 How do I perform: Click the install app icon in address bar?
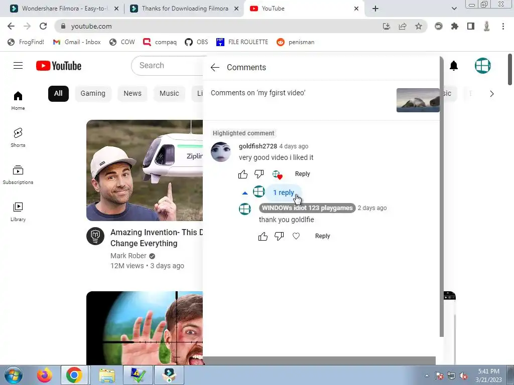coord(387,26)
